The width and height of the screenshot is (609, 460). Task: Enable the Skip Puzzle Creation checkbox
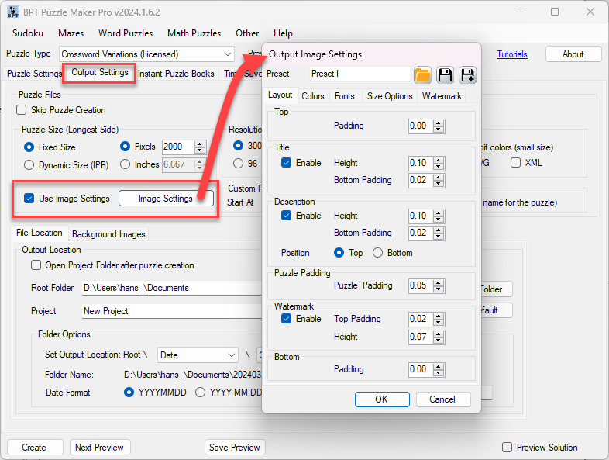tap(22, 110)
